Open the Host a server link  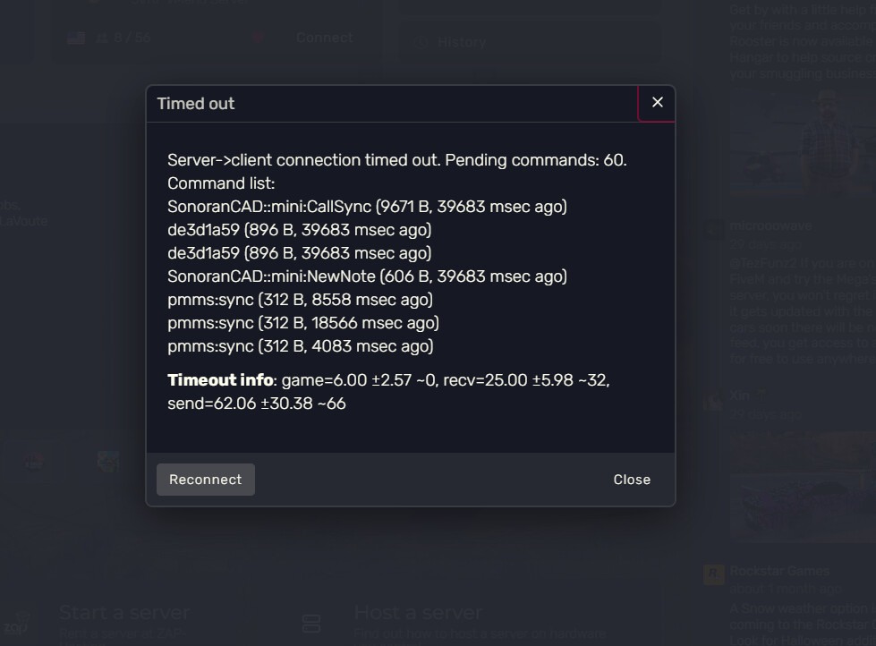[418, 613]
